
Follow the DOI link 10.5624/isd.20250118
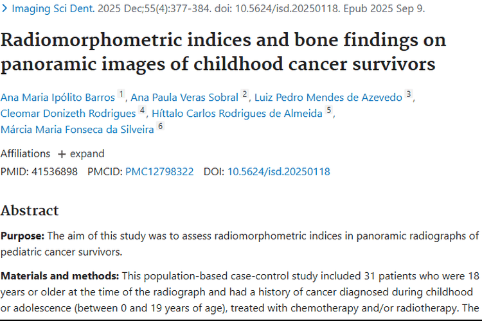(278, 171)
